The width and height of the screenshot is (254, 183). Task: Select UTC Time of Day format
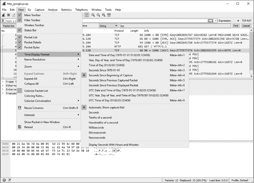point(109,101)
